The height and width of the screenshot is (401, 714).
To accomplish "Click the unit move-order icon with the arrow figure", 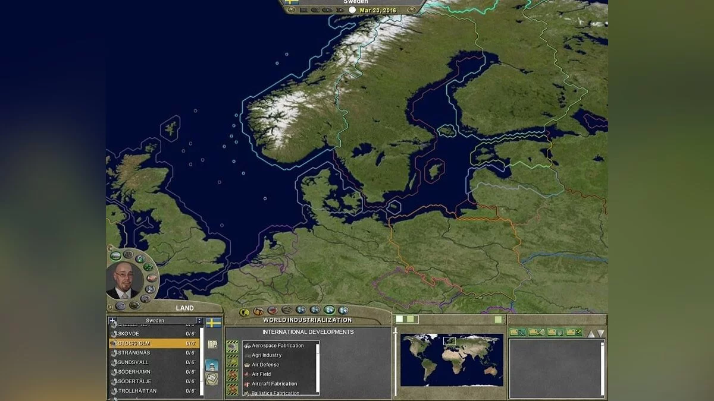I will click(x=518, y=332).
